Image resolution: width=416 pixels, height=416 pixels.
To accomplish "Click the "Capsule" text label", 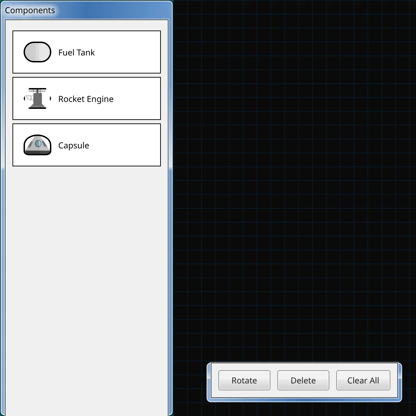I will tap(73, 146).
